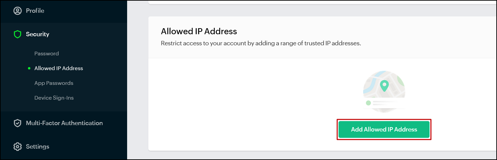497x160 pixels.
Task: Collapse the Security section label
Action: click(x=37, y=34)
